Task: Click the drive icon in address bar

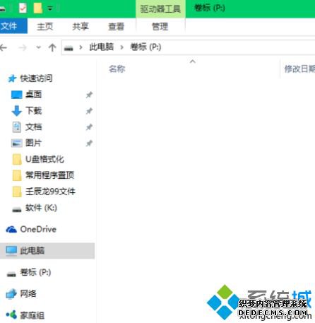Action: pyautogui.click(x=69, y=48)
